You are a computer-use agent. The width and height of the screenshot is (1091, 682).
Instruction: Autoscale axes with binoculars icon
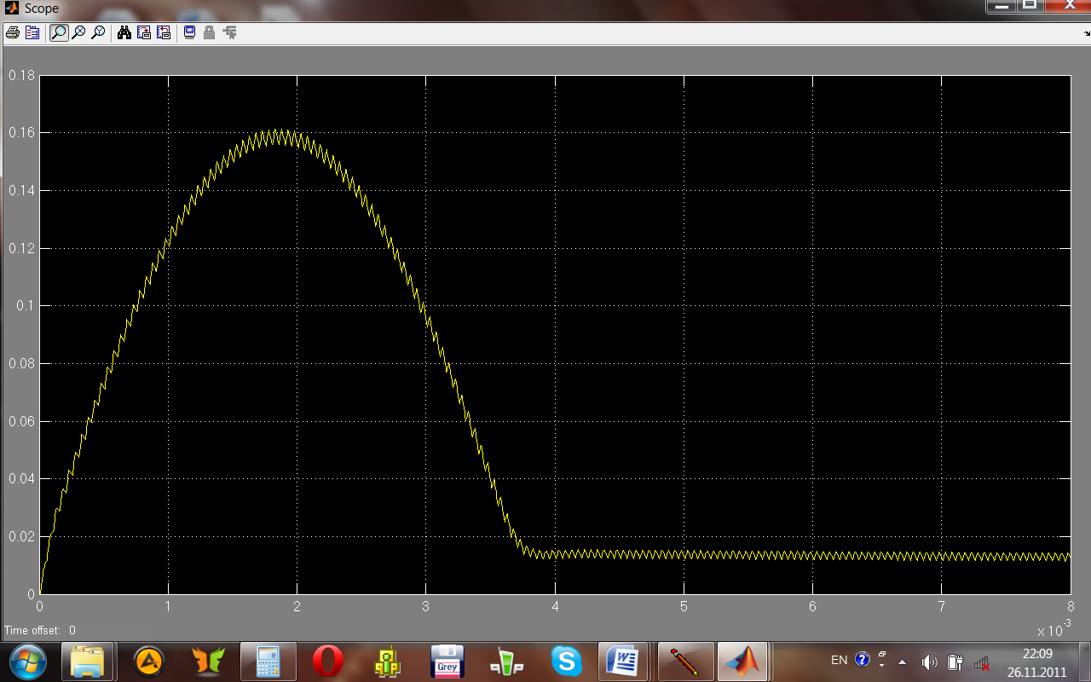pos(124,33)
